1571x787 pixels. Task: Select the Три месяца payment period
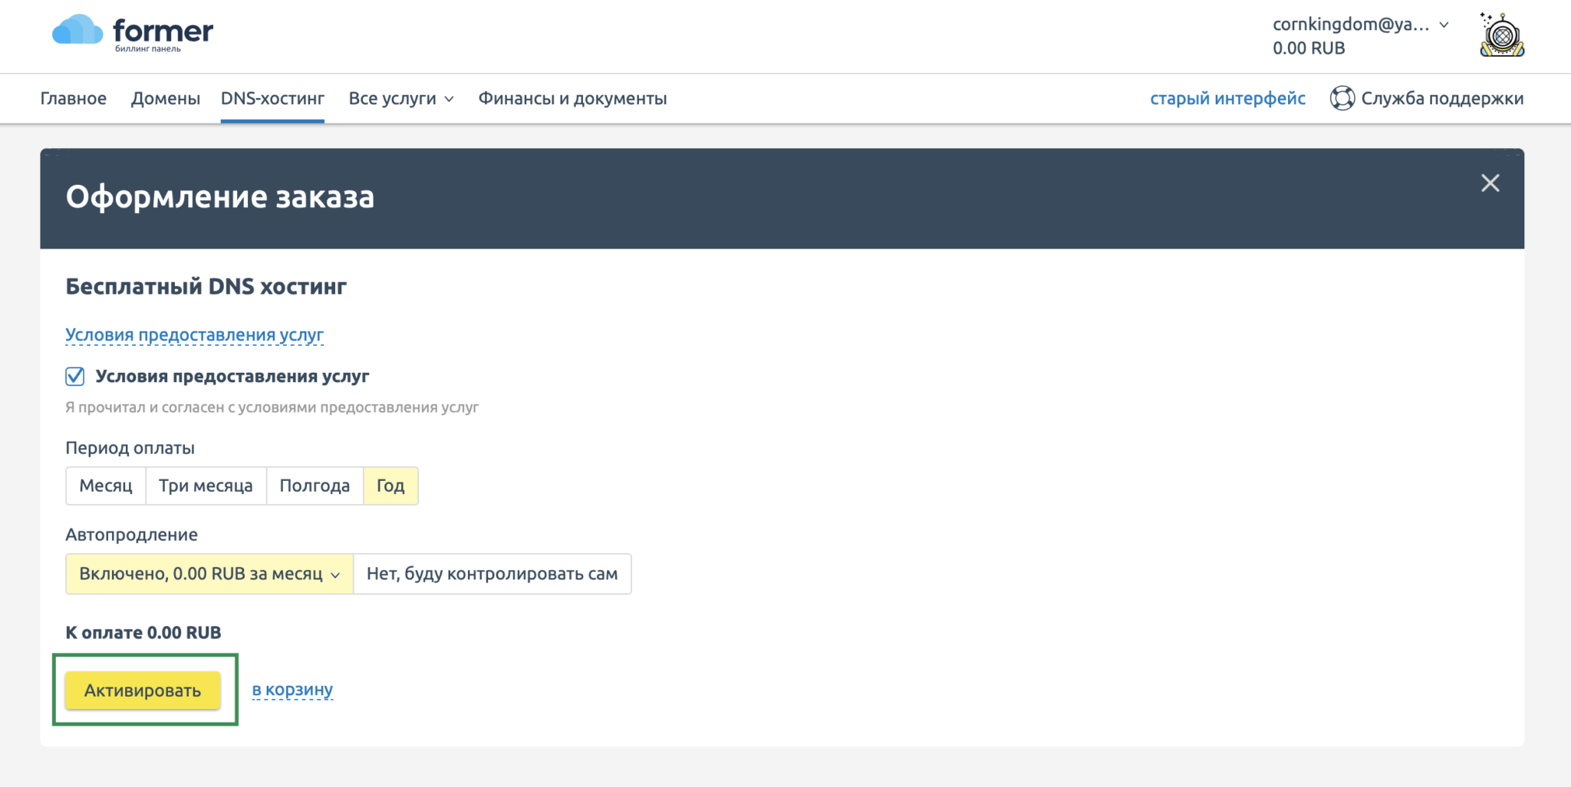pos(206,486)
